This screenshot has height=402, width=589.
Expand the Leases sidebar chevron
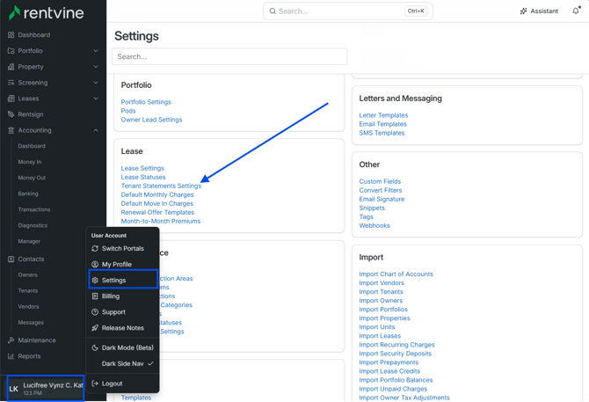(96, 99)
